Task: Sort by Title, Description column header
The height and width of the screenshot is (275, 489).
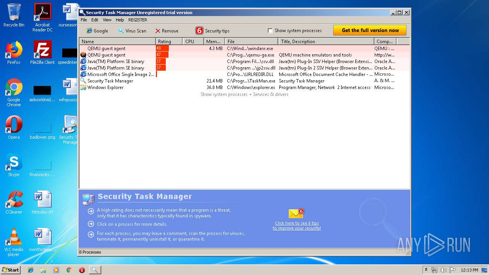Action: tap(326, 41)
